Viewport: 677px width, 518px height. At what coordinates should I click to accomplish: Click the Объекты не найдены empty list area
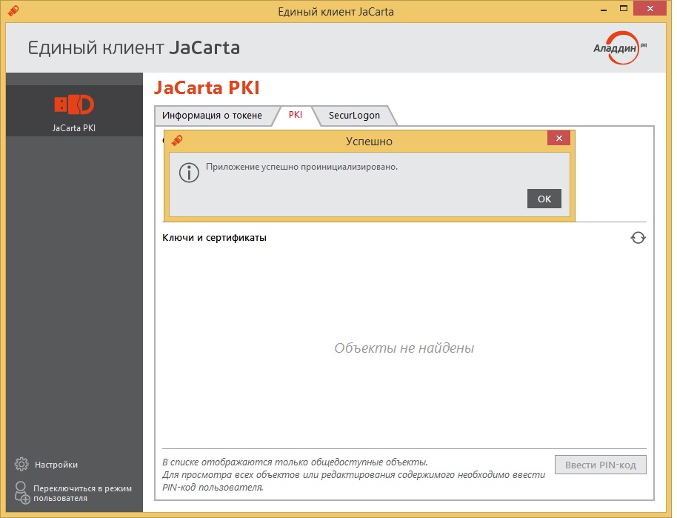404,348
